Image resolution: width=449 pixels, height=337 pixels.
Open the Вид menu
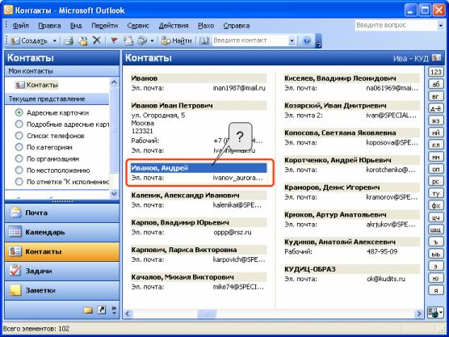[x=76, y=26]
